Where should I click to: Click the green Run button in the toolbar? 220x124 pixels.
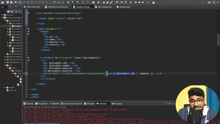coord(68,2)
